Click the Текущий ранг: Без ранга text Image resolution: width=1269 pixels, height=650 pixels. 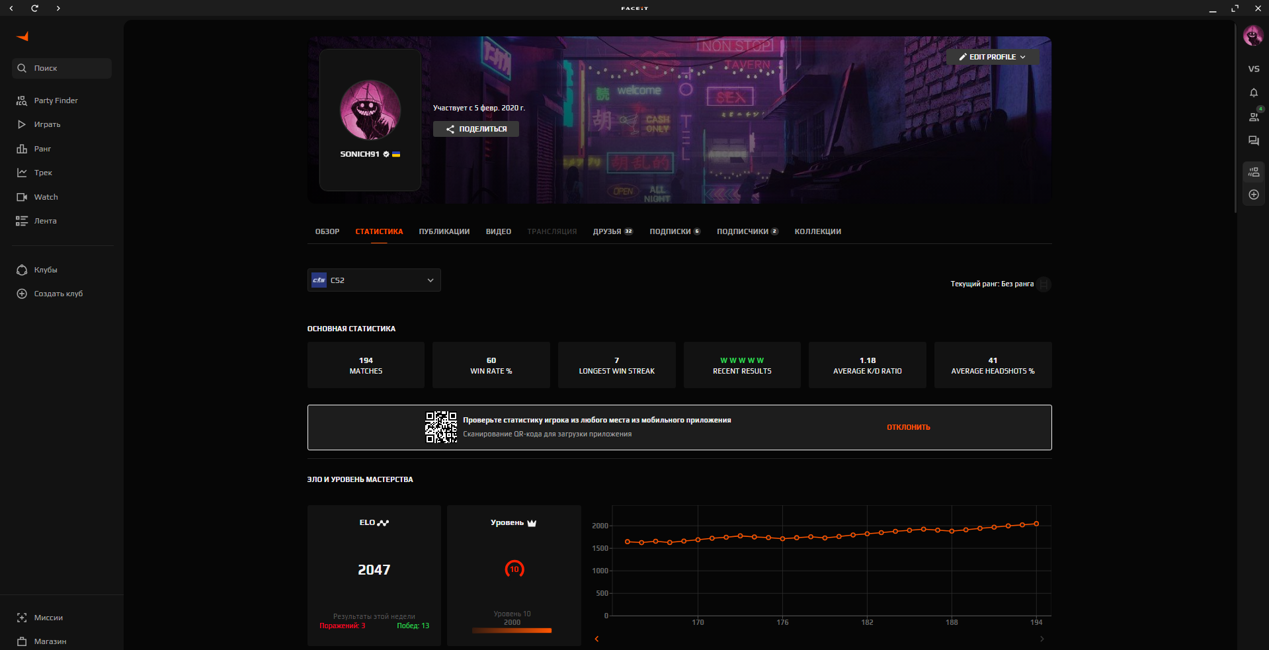click(x=992, y=284)
